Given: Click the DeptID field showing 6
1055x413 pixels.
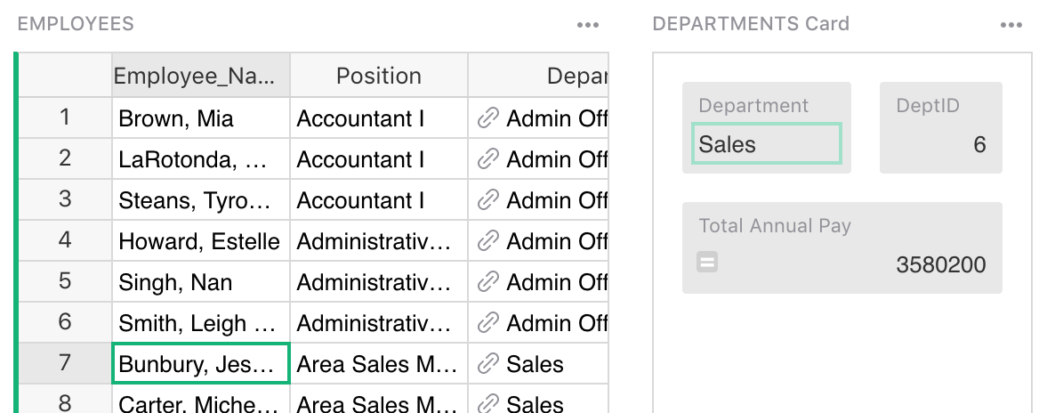Looking at the screenshot, I should 941,144.
